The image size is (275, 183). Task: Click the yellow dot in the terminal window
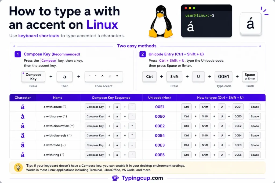190,8
